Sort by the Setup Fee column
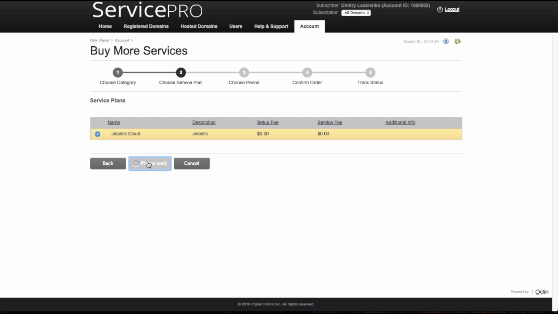The width and height of the screenshot is (558, 314). click(x=268, y=123)
